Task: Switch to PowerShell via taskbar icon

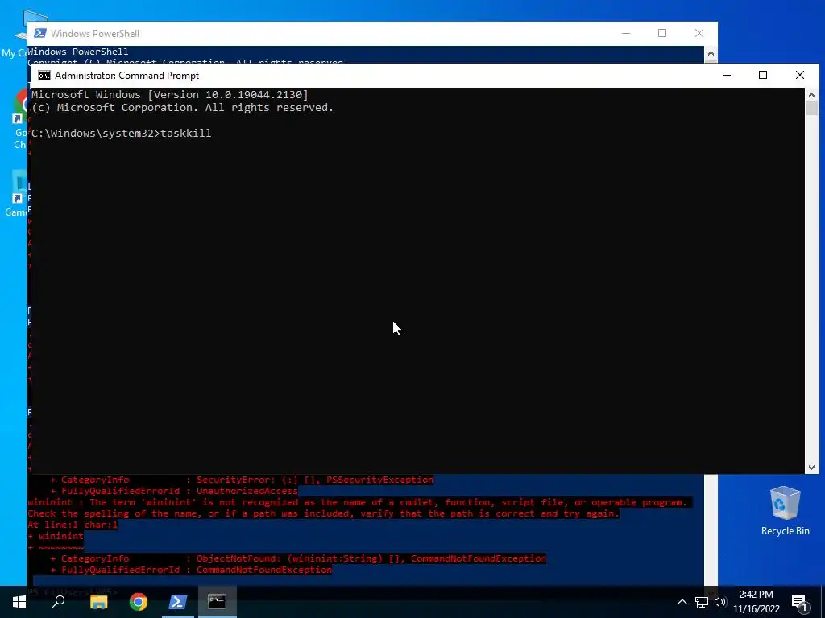Action: 177,602
